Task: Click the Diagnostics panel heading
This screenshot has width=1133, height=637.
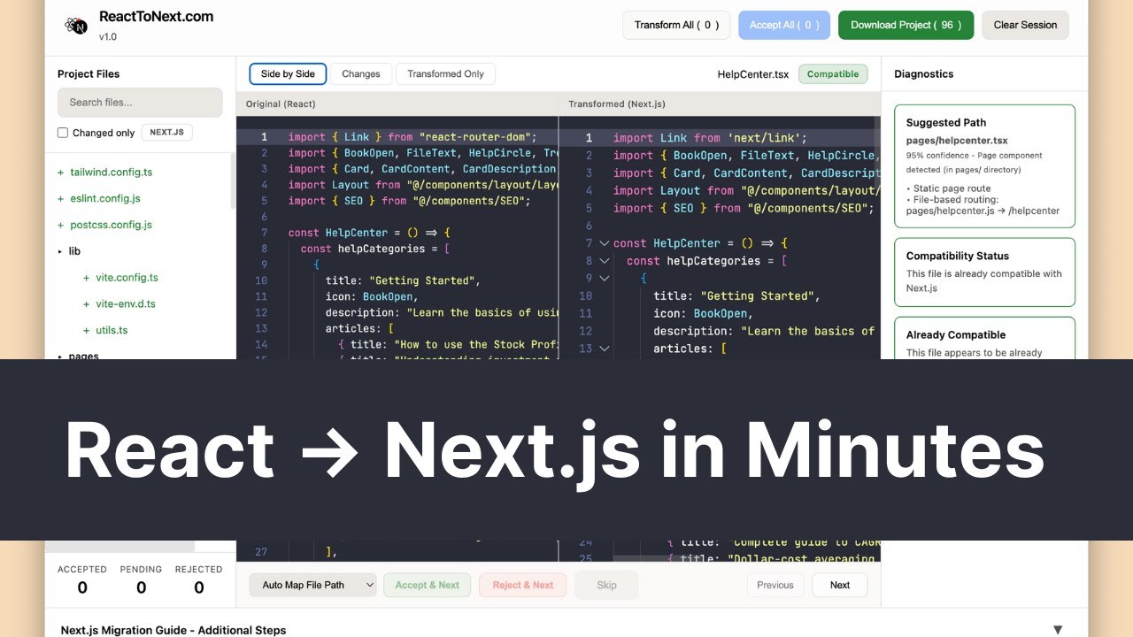Action: (923, 74)
